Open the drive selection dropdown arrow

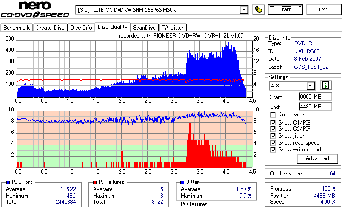244,10
